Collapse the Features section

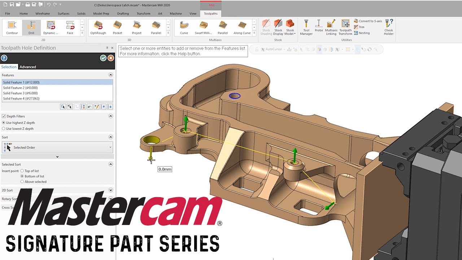point(110,75)
